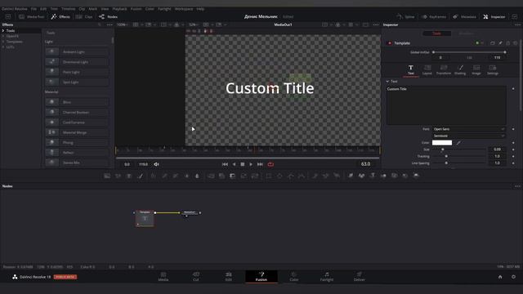The image size is (523, 294).
Task: Toggle the Inspector panel button
Action: coord(494,16)
